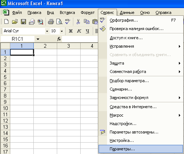This screenshot has width=184, height=154.
Task: Toggle bold formatting with the Ж button
Action: pos(71,31)
